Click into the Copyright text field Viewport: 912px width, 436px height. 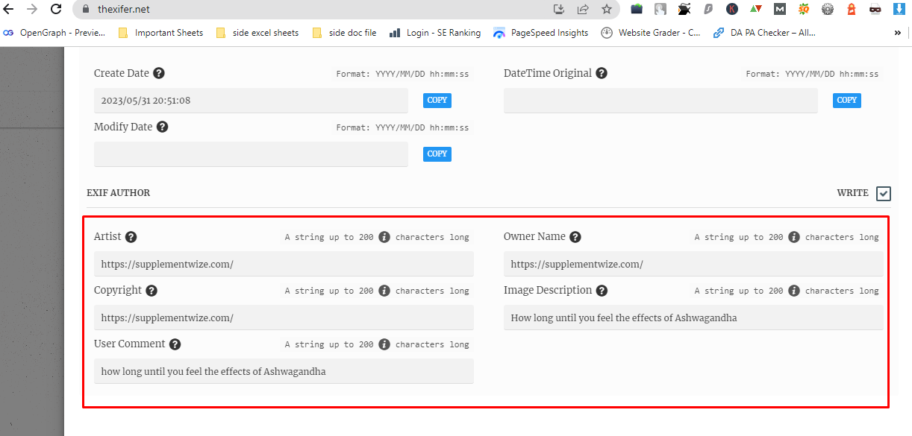tap(284, 317)
